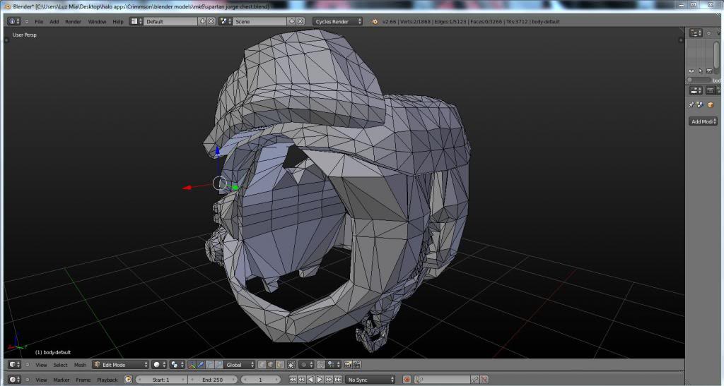The width and height of the screenshot is (724, 386).
Task: Toggle the 3D manipulator widget
Action: coord(192,365)
